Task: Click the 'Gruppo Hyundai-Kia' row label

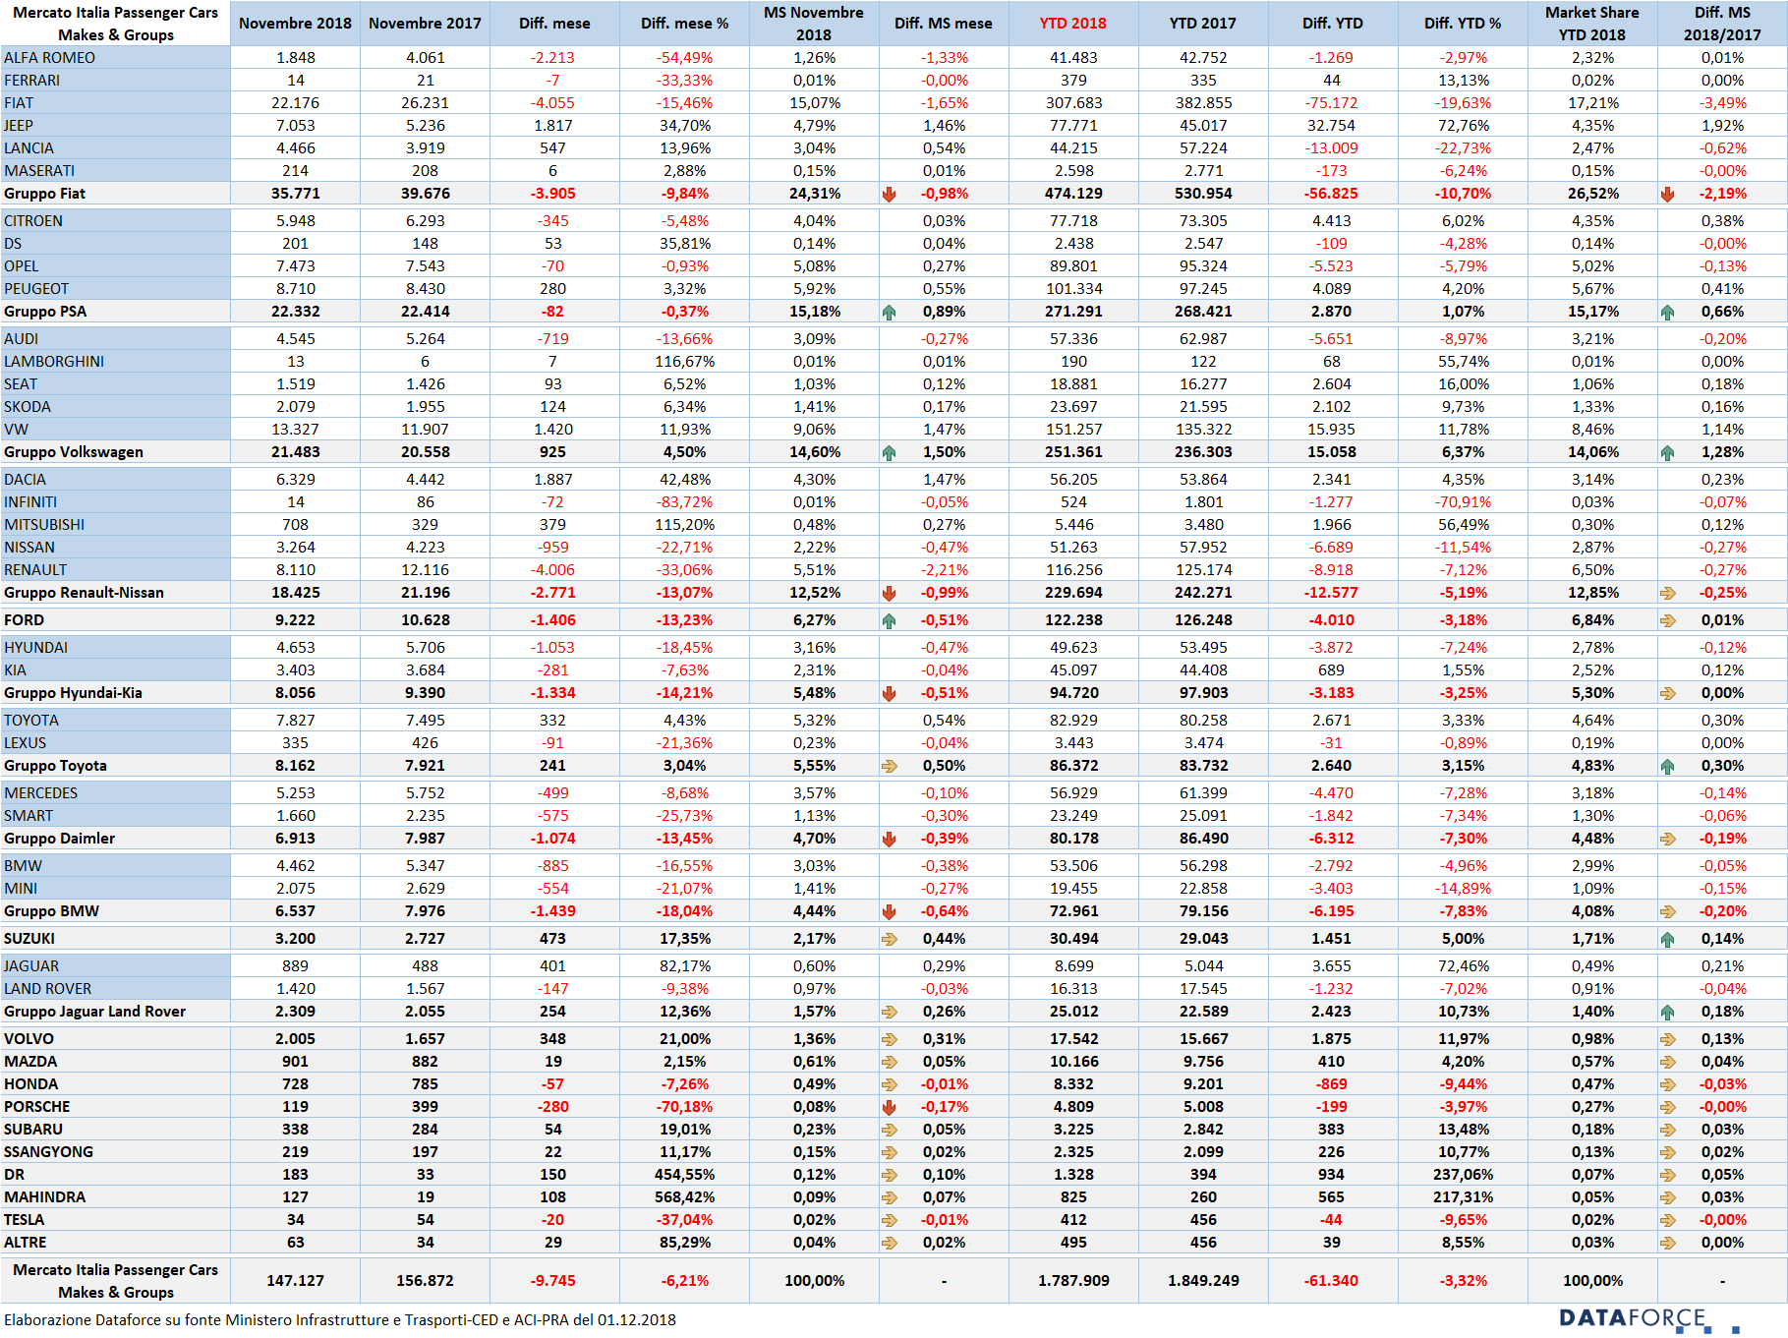Action: tap(73, 693)
